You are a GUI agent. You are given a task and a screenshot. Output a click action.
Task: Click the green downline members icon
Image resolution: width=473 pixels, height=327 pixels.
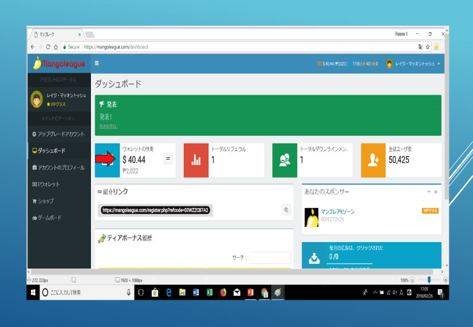click(x=284, y=160)
